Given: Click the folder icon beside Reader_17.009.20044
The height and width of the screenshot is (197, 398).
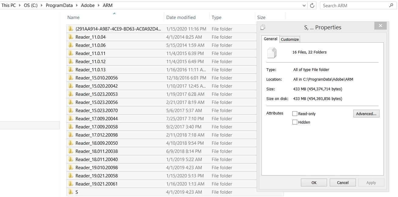Looking at the screenshot, I should (71, 118).
